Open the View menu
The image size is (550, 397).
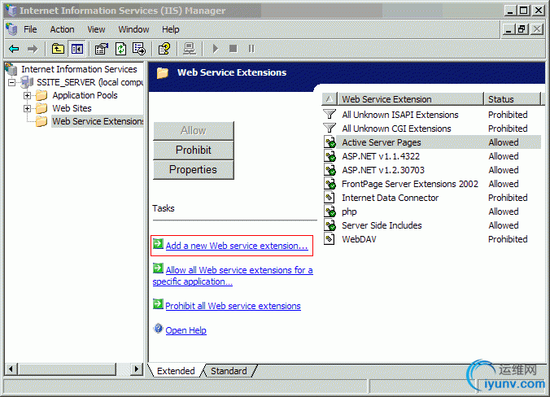(x=96, y=29)
